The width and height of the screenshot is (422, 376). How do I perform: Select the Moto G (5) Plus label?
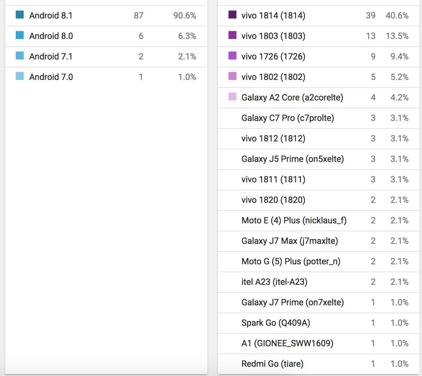point(291,261)
